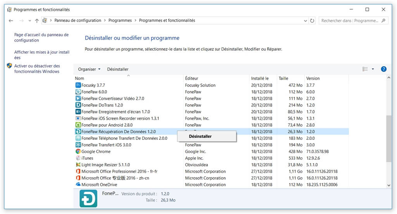
Task: Expand chevron after Programmes breadcrumb
Action: (135, 21)
